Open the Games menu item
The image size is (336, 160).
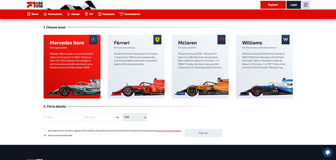74,14
